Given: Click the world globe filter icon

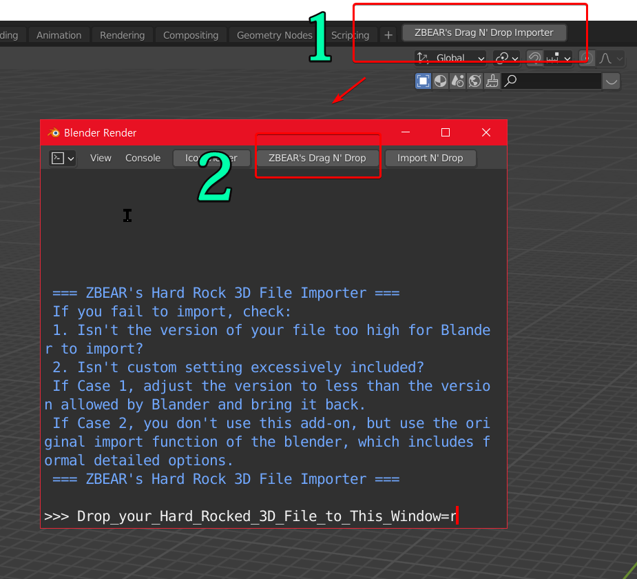Looking at the screenshot, I should tap(475, 81).
